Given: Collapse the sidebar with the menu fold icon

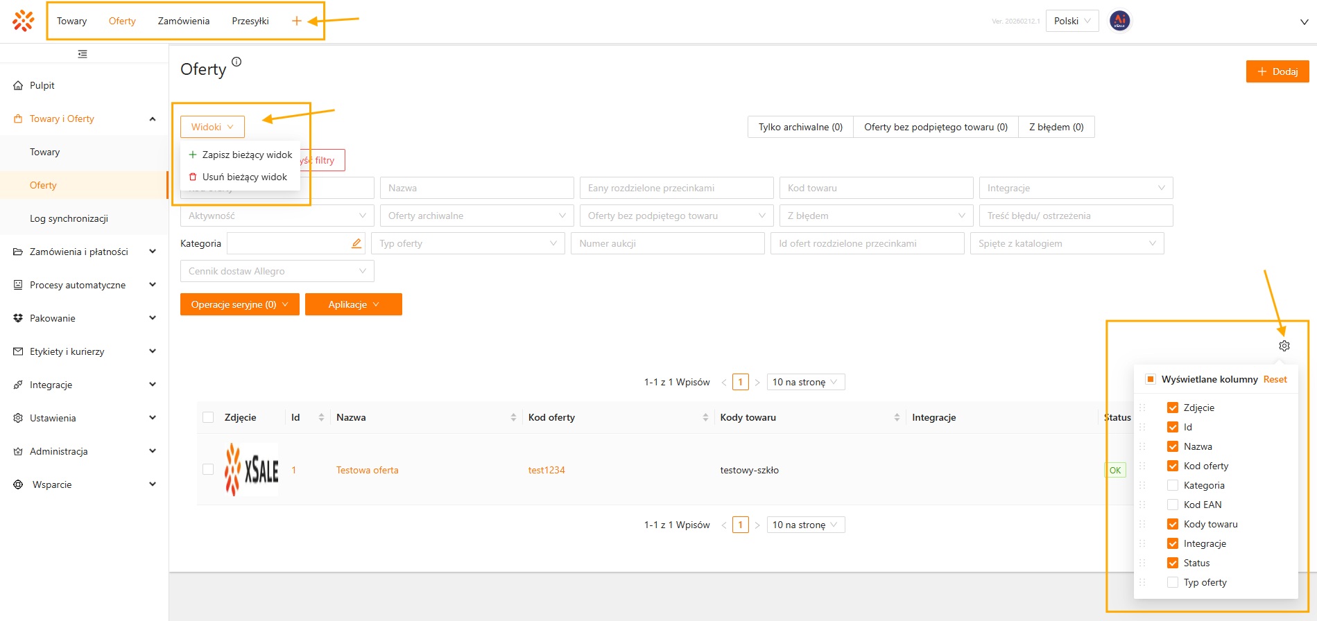Looking at the screenshot, I should click(x=83, y=54).
